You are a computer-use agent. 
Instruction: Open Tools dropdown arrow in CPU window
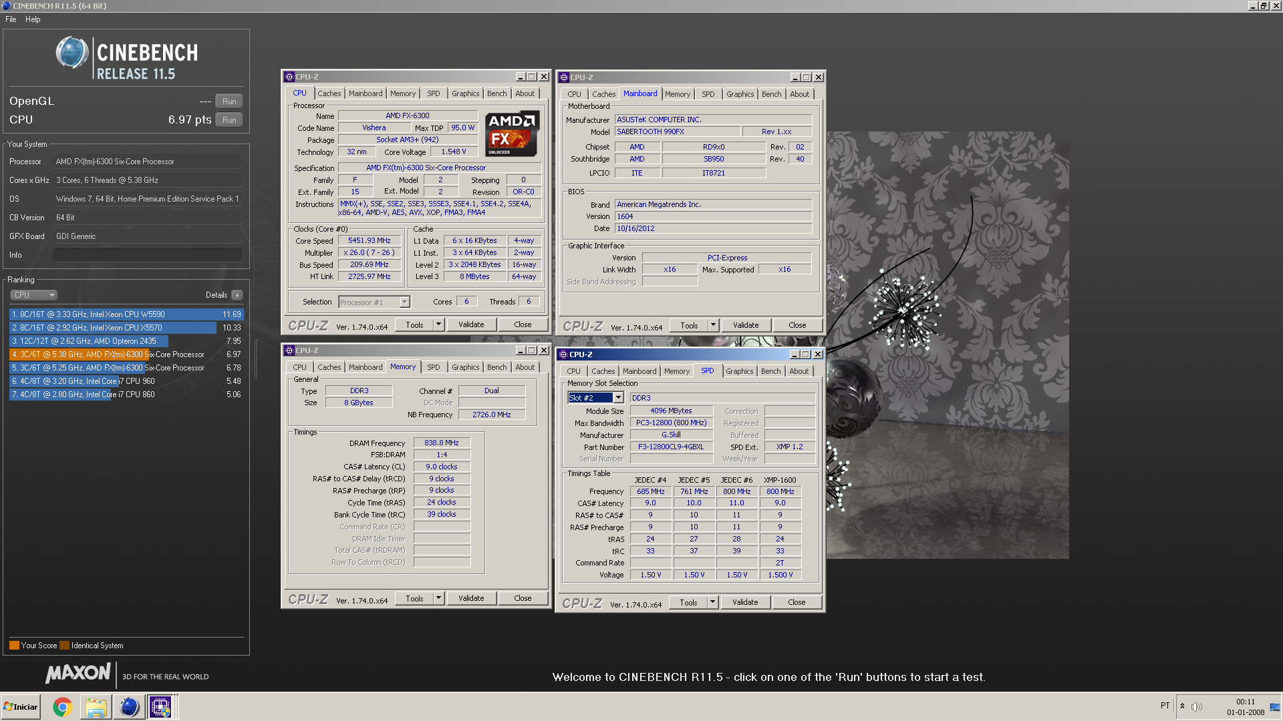click(439, 324)
